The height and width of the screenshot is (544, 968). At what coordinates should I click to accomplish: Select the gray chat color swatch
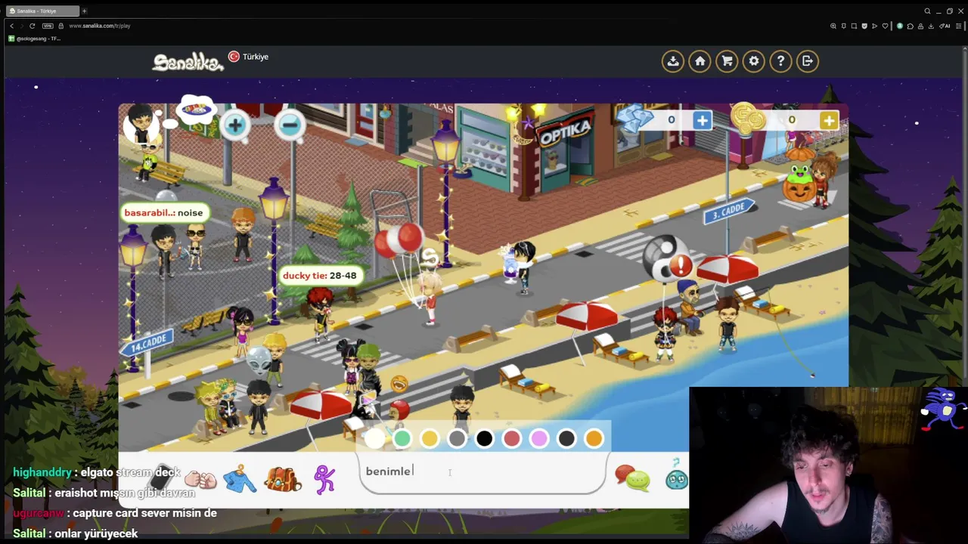[457, 438]
